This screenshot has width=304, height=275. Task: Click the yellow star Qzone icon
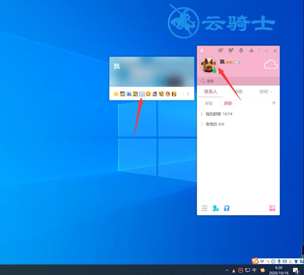click(116, 94)
